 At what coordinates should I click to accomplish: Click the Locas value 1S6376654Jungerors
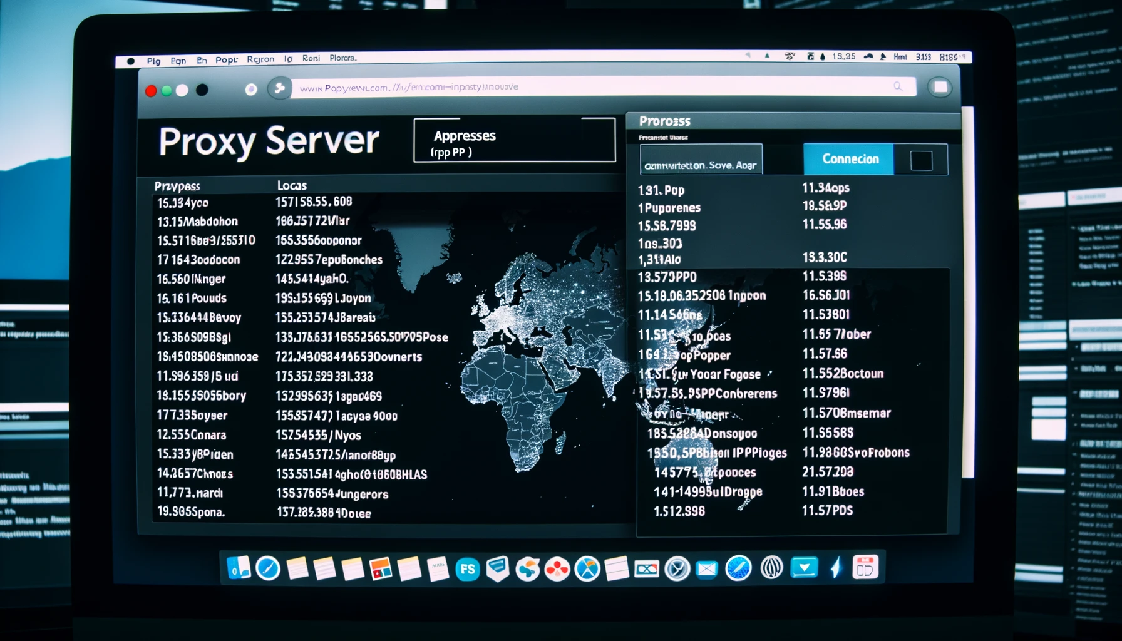332,494
